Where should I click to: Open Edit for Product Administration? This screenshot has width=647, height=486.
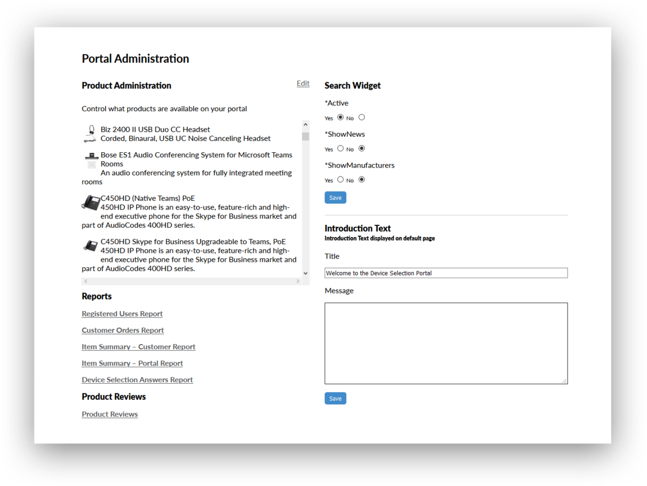pos(303,83)
